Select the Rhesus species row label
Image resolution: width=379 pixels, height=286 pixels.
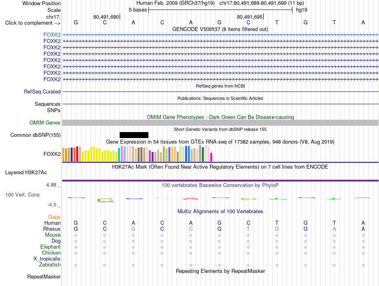[x=52, y=229]
